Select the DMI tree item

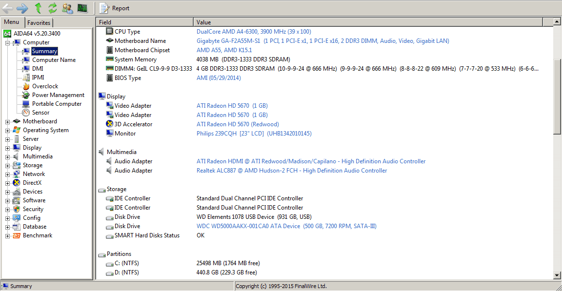click(38, 69)
